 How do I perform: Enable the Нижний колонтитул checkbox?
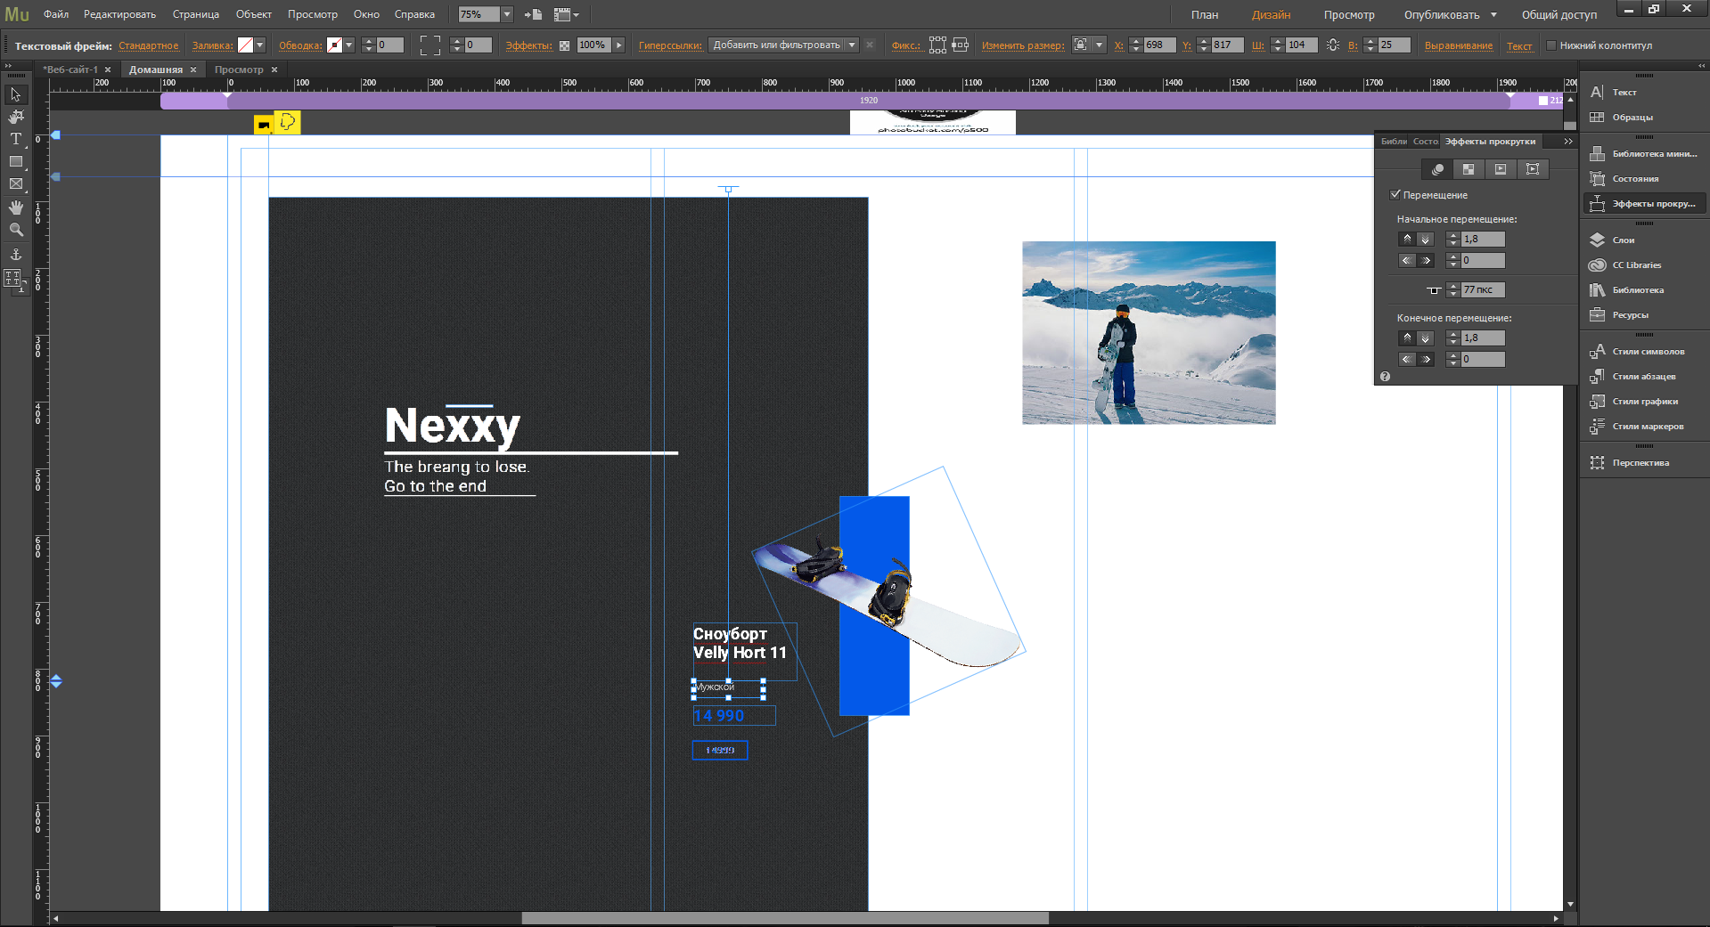(x=1551, y=45)
